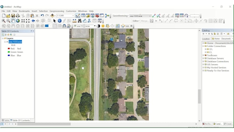234x132 pixels.
Task: Open the ModelBuilder window icon
Action: tap(107, 16)
